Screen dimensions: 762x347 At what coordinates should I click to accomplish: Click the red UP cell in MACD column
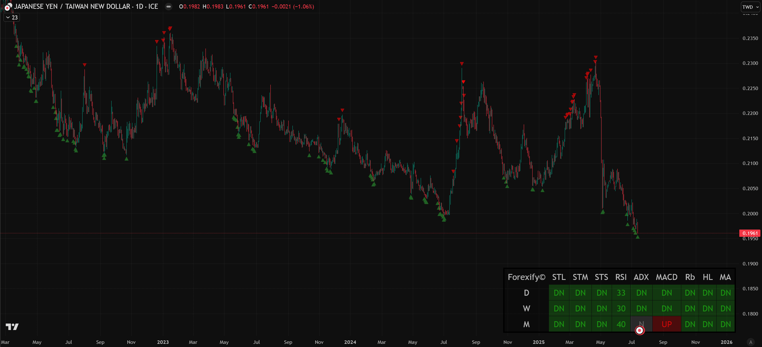tap(666, 324)
